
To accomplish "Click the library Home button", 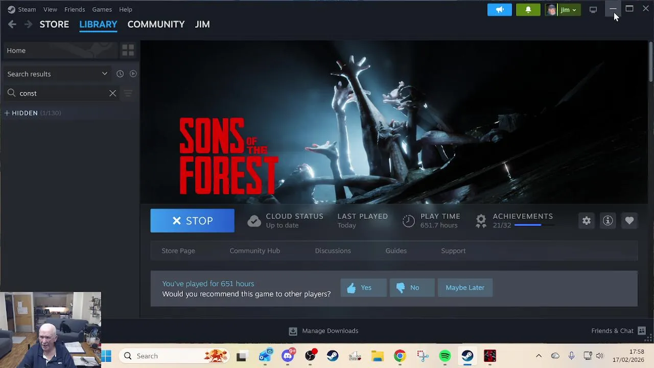I will (x=60, y=50).
